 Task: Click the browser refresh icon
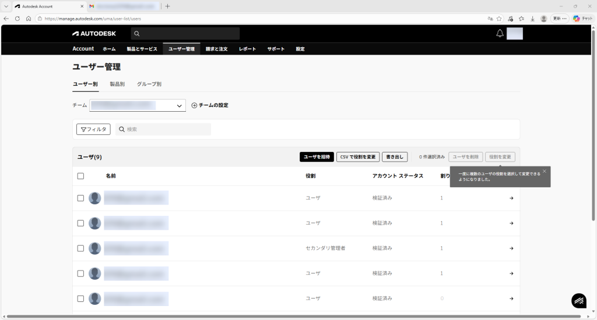(x=17, y=19)
